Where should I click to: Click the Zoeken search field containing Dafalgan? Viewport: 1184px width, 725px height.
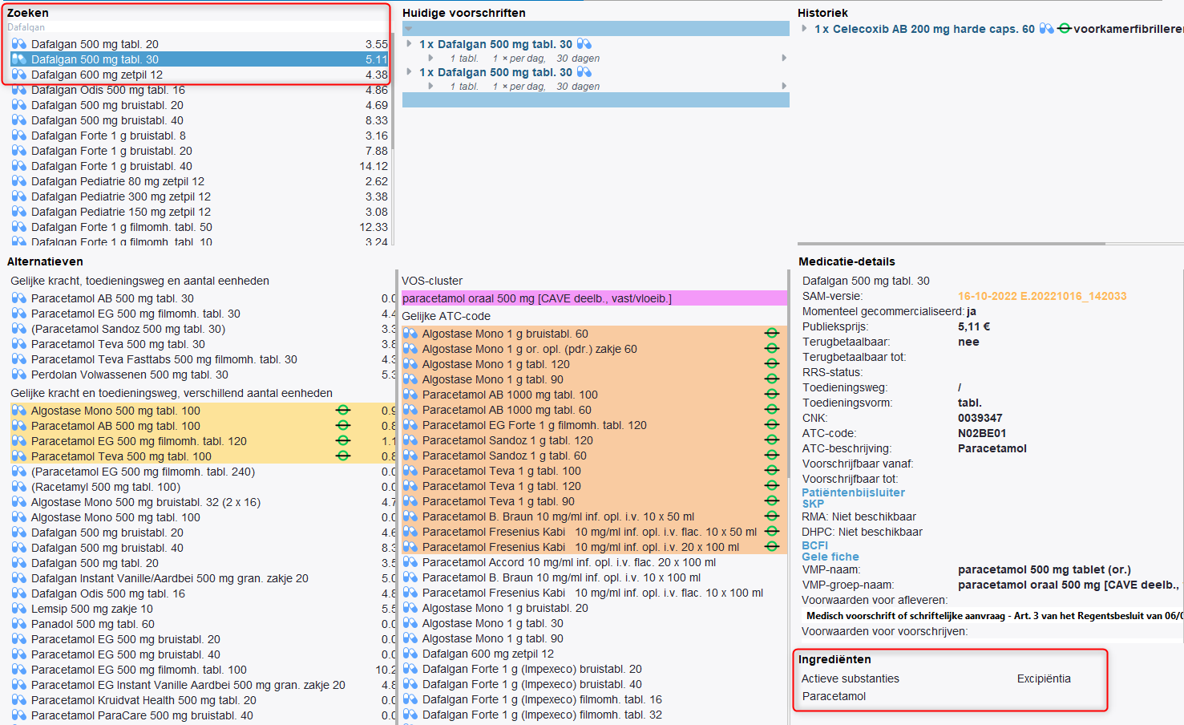pyautogui.click(x=197, y=27)
